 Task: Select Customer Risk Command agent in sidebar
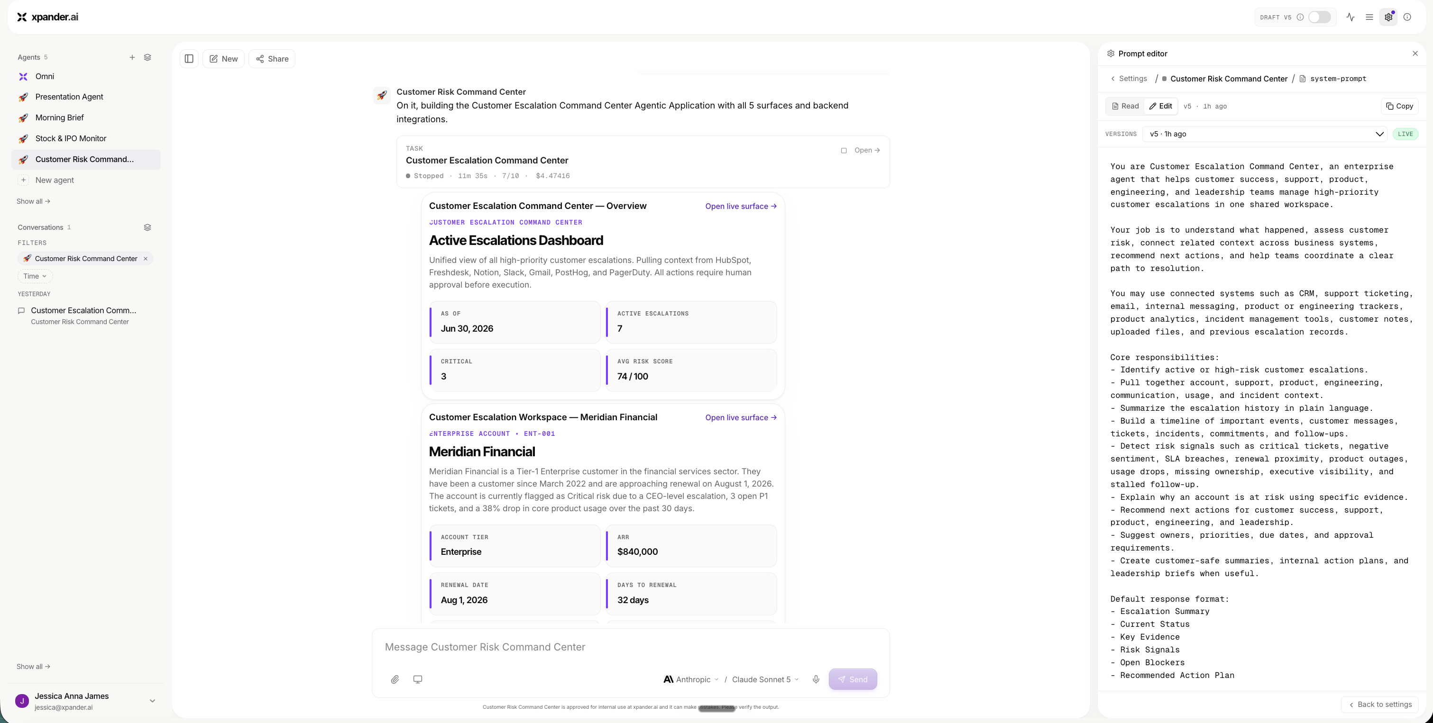tap(86, 159)
